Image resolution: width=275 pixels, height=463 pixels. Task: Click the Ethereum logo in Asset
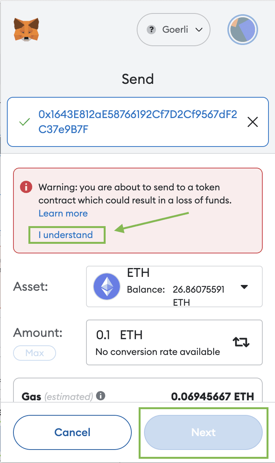[x=107, y=286]
